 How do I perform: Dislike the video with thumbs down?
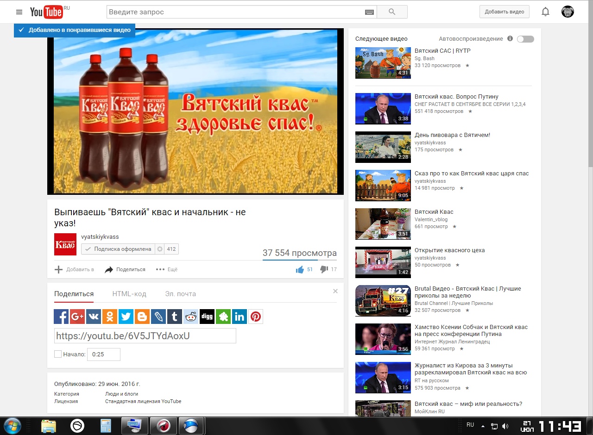coord(324,269)
